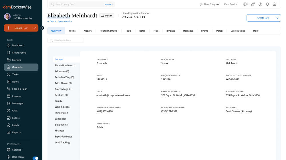Image resolution: width=286 pixels, height=160 pixels.
Task: Select the Finances section
Action: 60,131
